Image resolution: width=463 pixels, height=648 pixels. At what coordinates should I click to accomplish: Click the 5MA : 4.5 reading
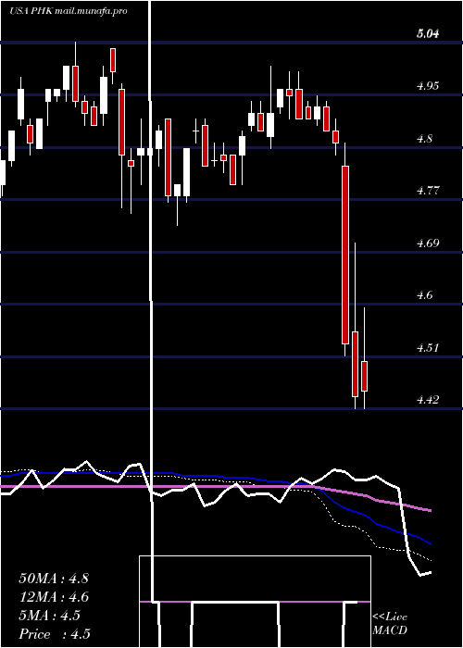[x=49, y=616]
